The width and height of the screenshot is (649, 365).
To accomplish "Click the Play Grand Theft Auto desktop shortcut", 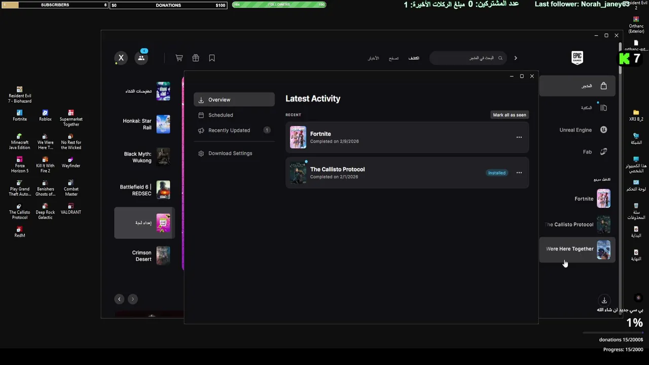I will [x=20, y=188].
